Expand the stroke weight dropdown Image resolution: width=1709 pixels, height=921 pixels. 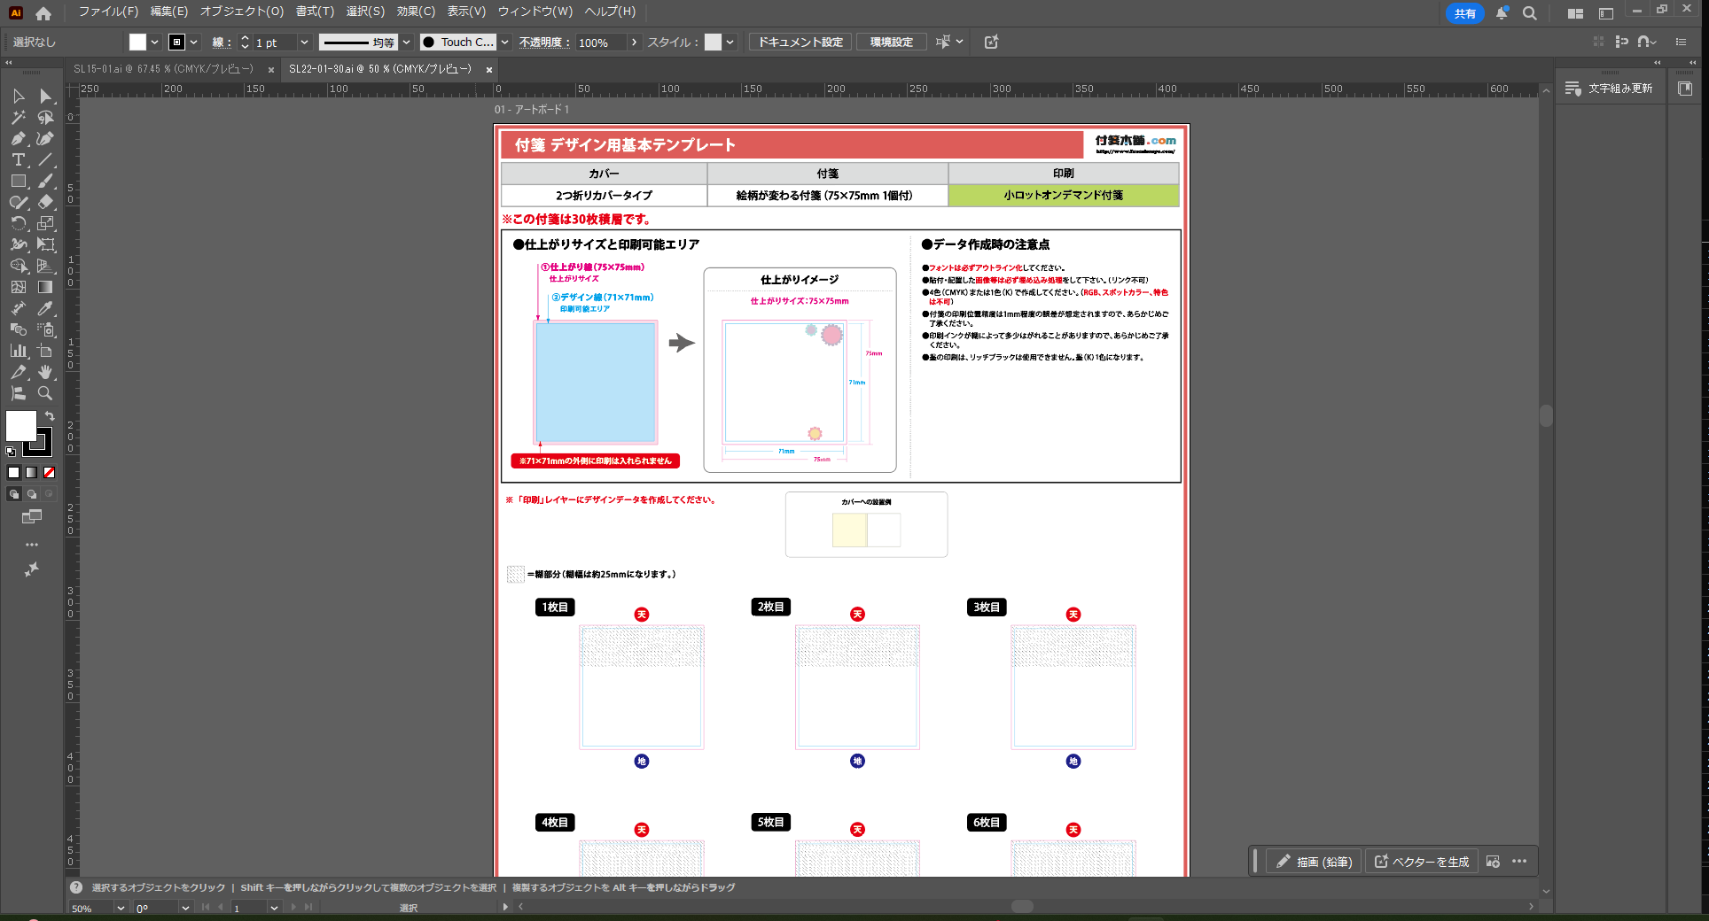click(304, 43)
